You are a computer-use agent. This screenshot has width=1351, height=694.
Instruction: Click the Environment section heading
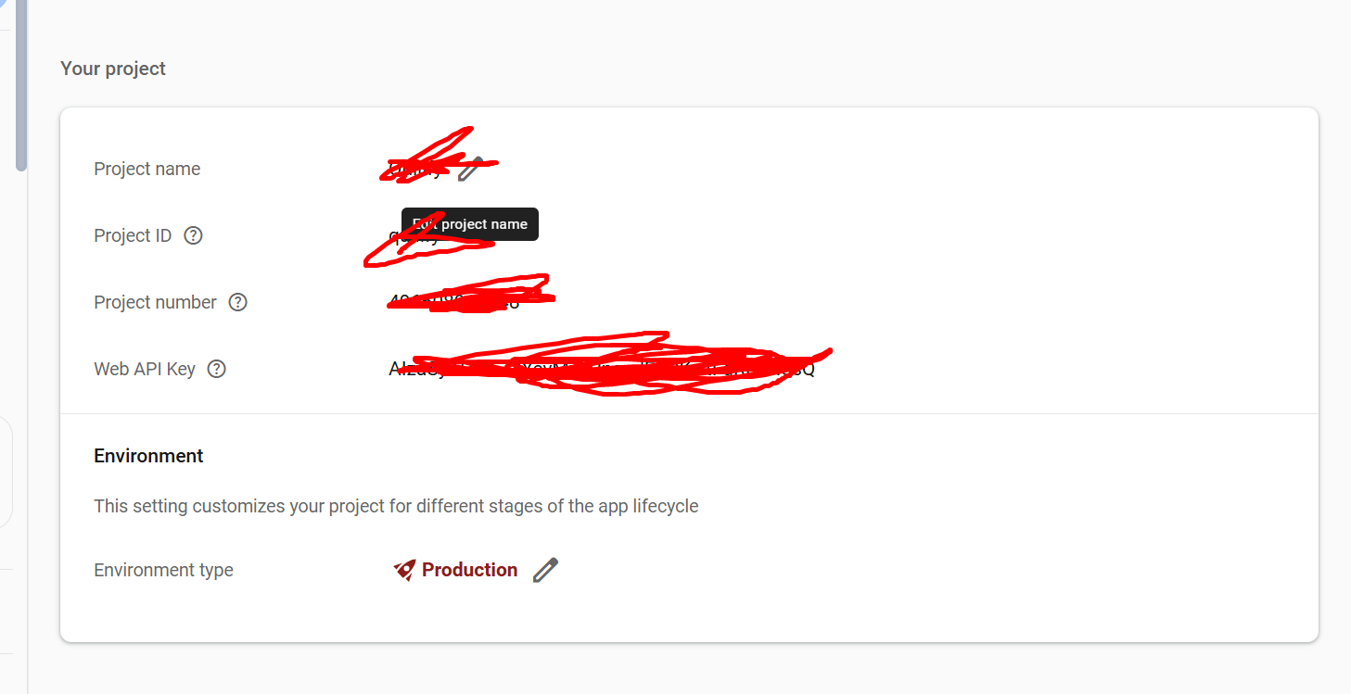pyautogui.click(x=148, y=456)
